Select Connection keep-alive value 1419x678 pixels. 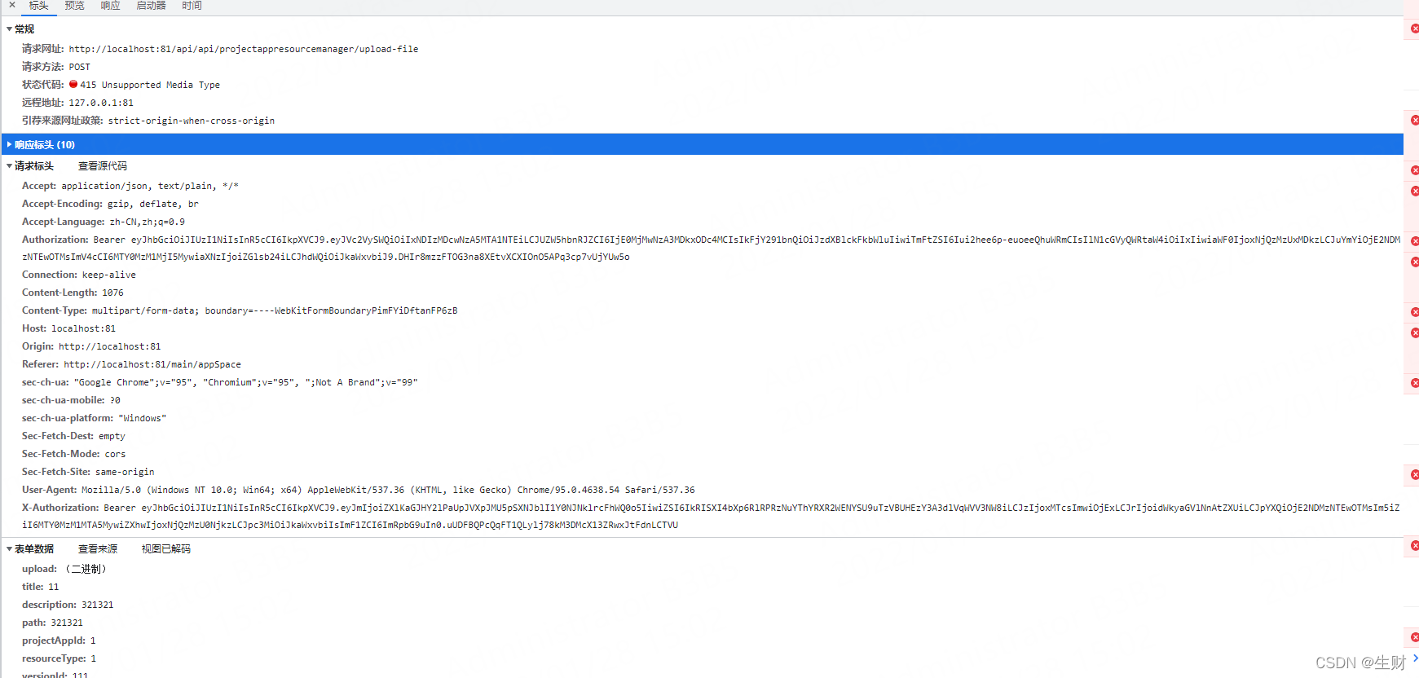coord(109,275)
